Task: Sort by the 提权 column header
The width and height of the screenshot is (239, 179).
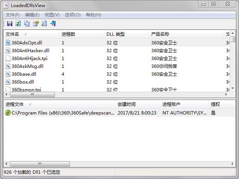Action: (x=222, y=104)
